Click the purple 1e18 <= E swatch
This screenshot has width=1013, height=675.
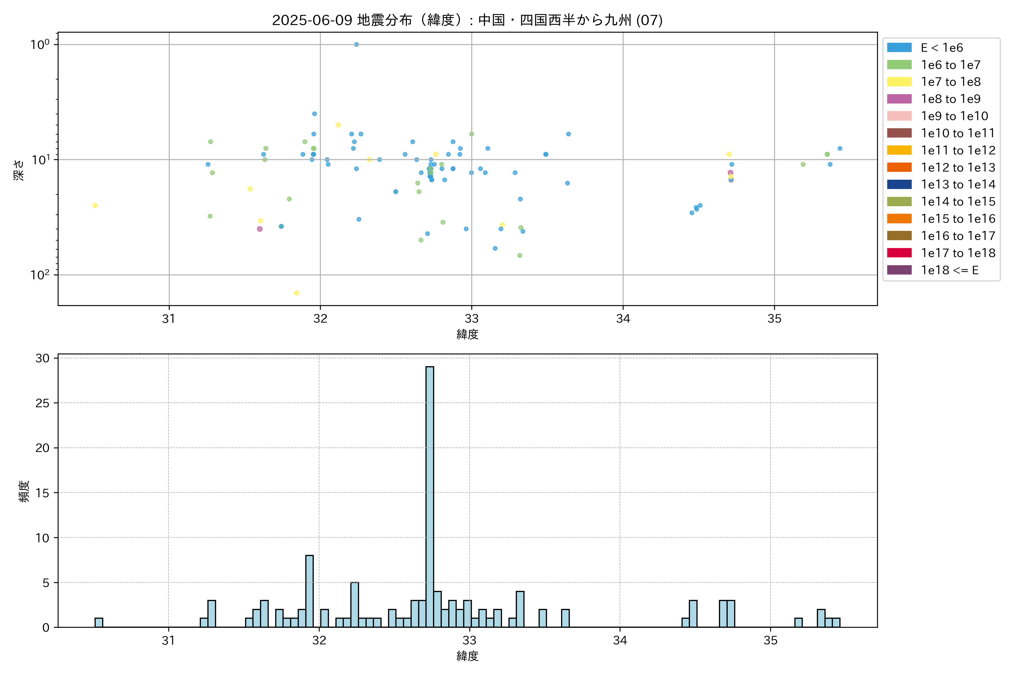coord(899,270)
